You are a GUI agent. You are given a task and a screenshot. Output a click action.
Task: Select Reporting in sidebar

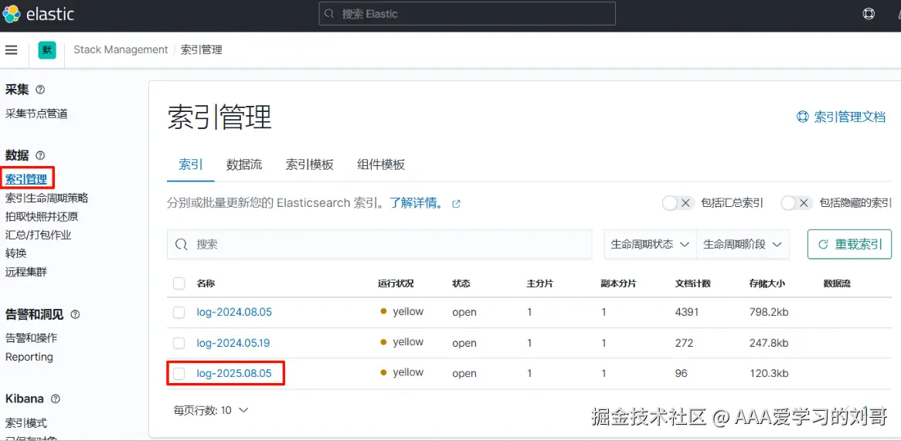(x=29, y=357)
